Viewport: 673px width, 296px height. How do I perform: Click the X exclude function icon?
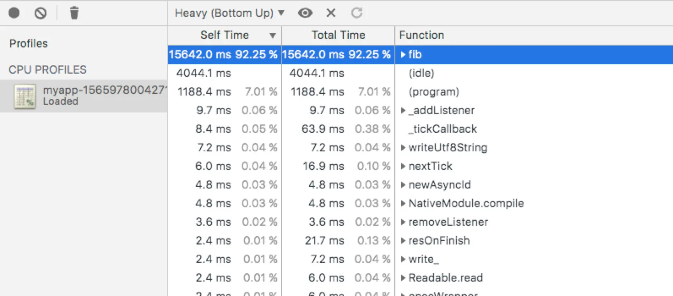click(331, 13)
